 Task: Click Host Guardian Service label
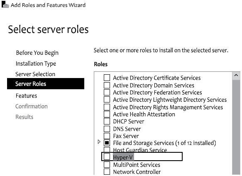tap(140, 150)
